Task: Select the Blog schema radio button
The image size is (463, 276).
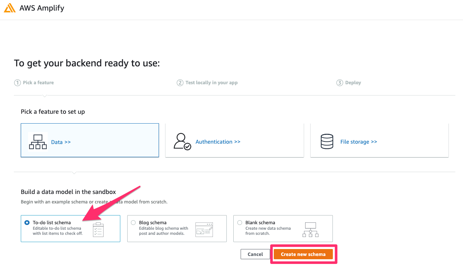Action: [x=133, y=222]
